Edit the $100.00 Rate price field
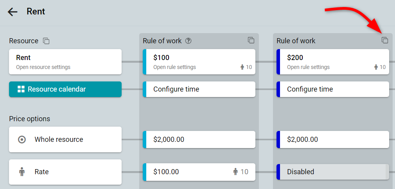The image size is (395, 189). 199,172
